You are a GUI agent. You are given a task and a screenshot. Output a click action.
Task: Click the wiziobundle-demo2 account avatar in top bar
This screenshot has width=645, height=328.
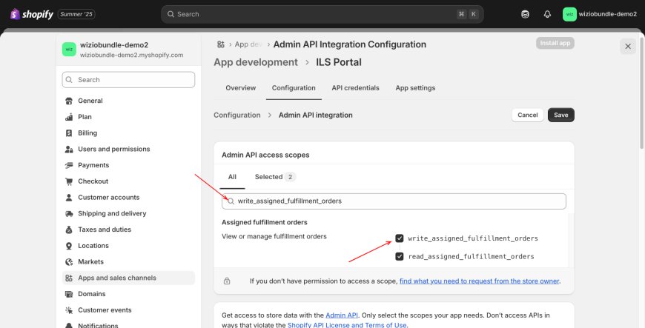pos(569,14)
